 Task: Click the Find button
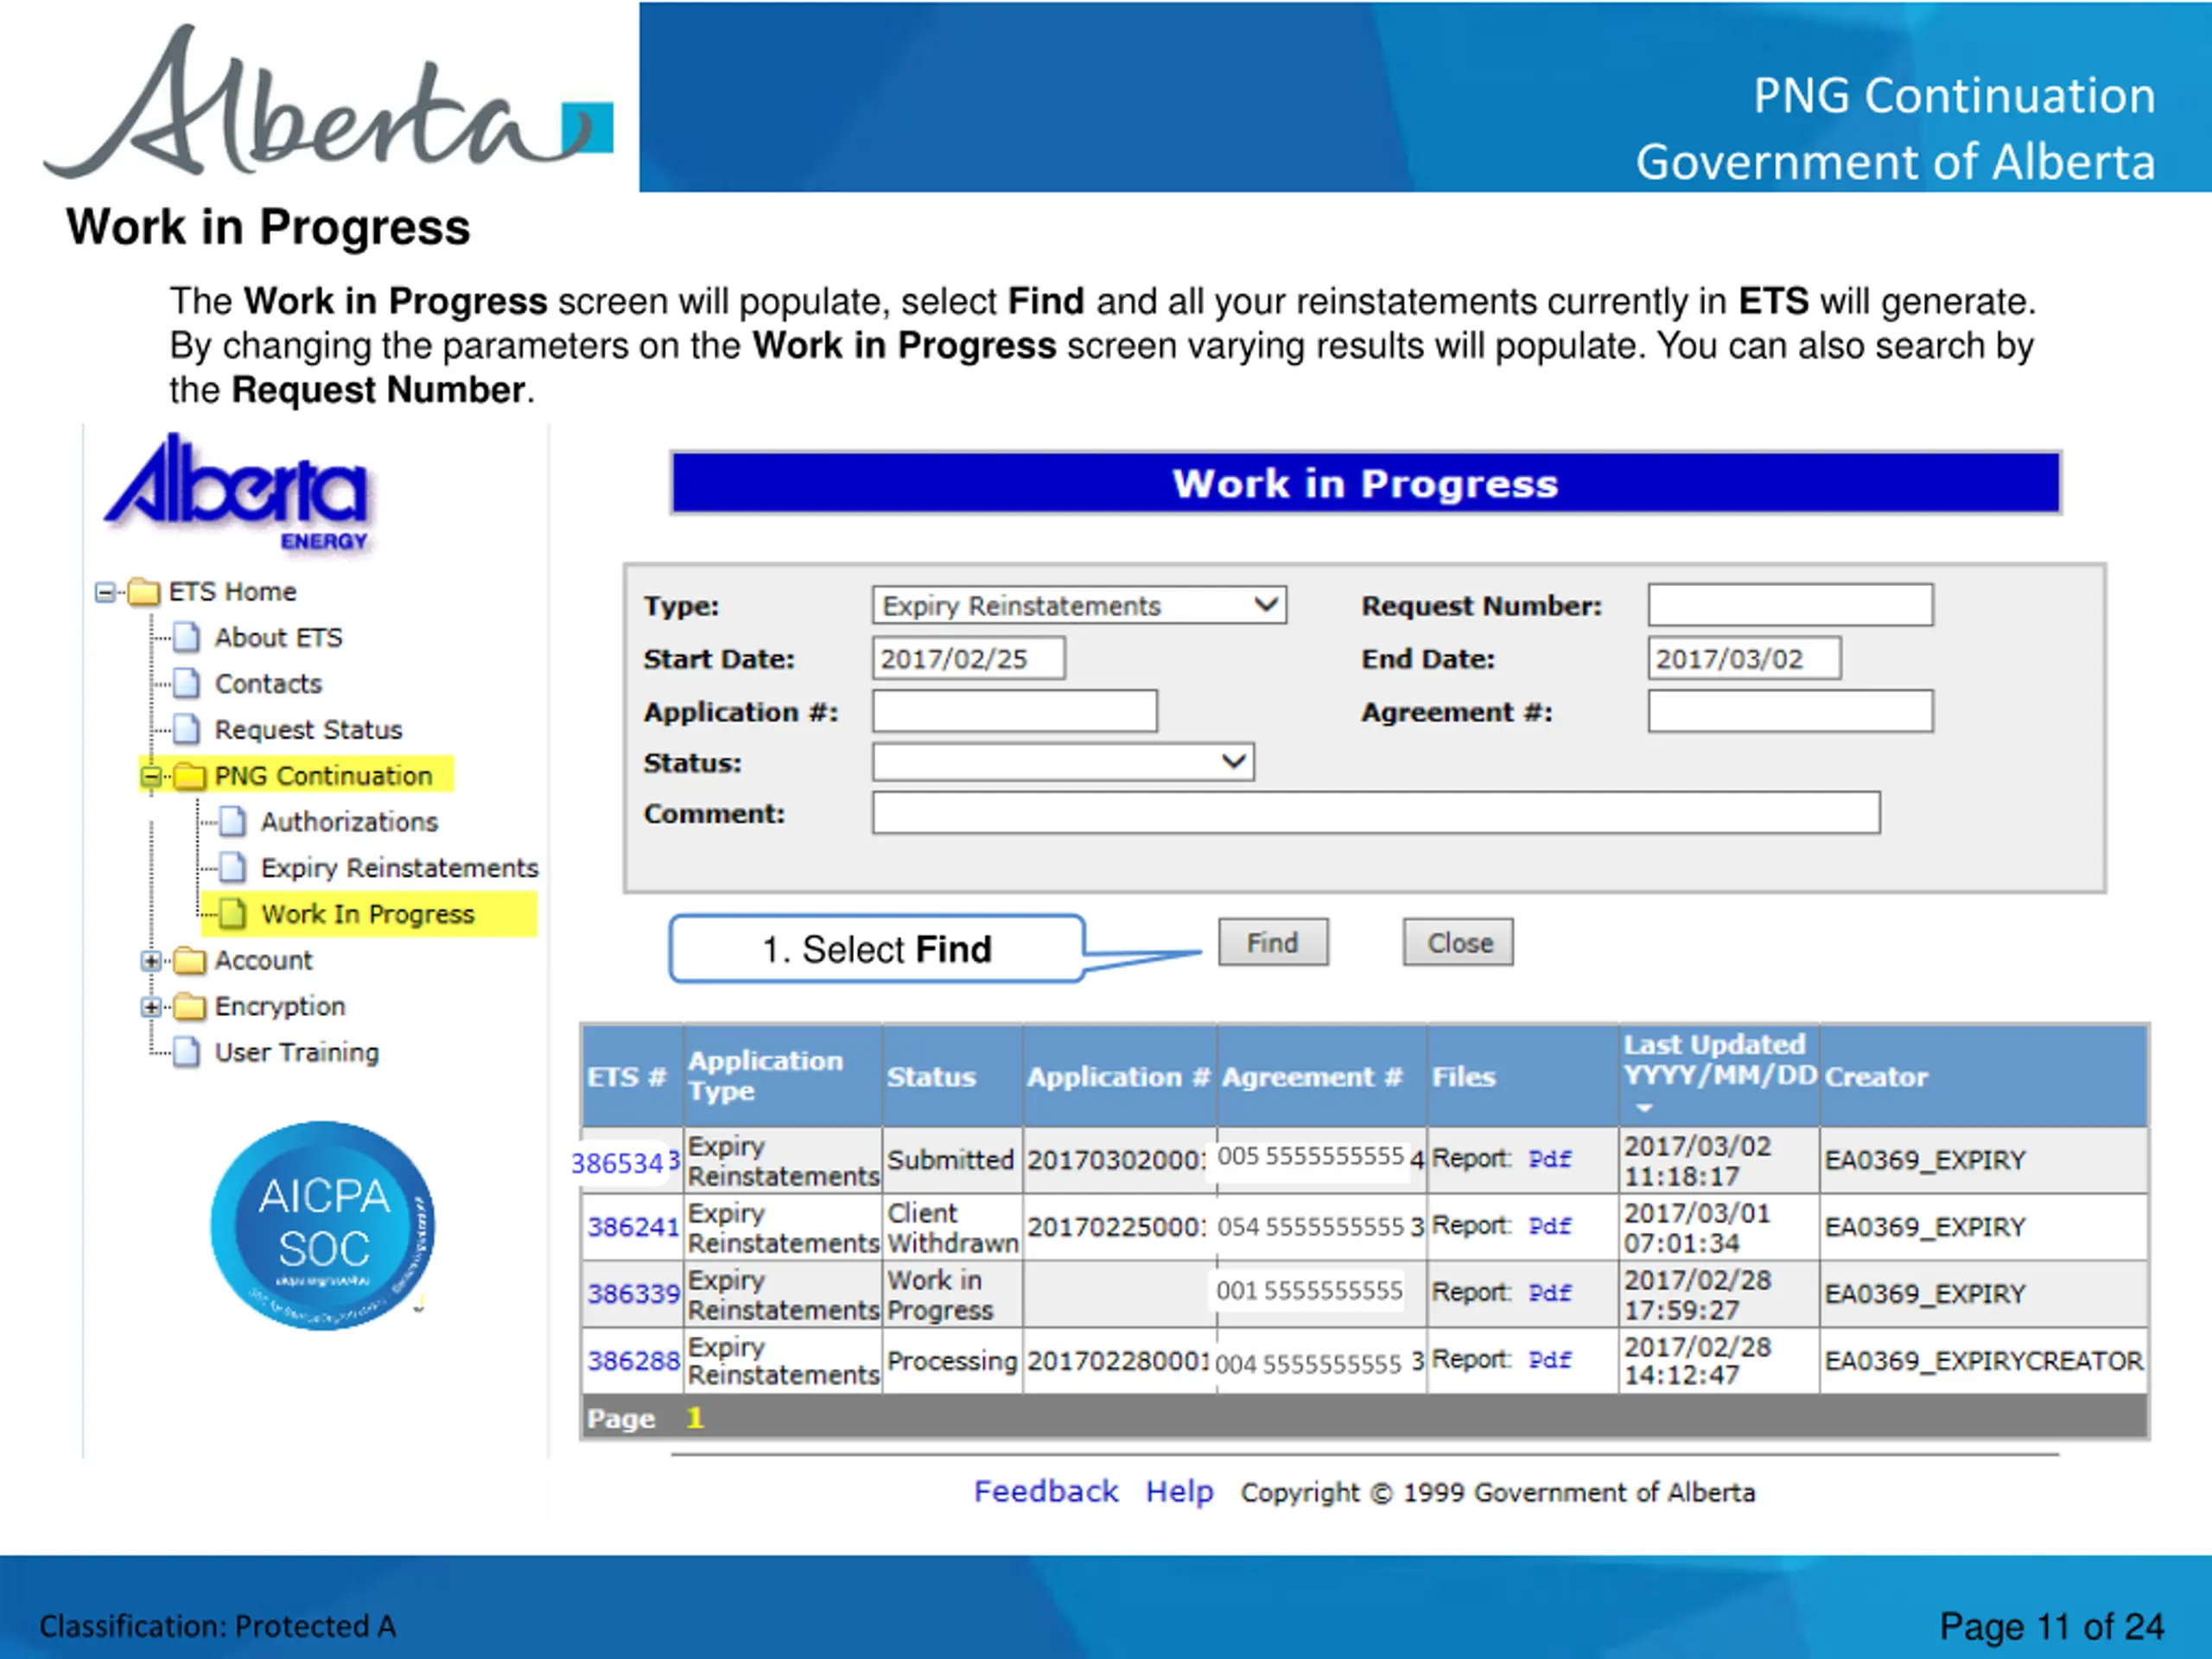[1273, 943]
